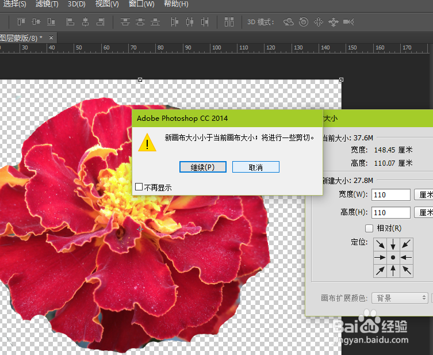Image resolution: width=433 pixels, height=355 pixels.
Task: Open the height unit 厘米 dropdown
Action: [424, 212]
